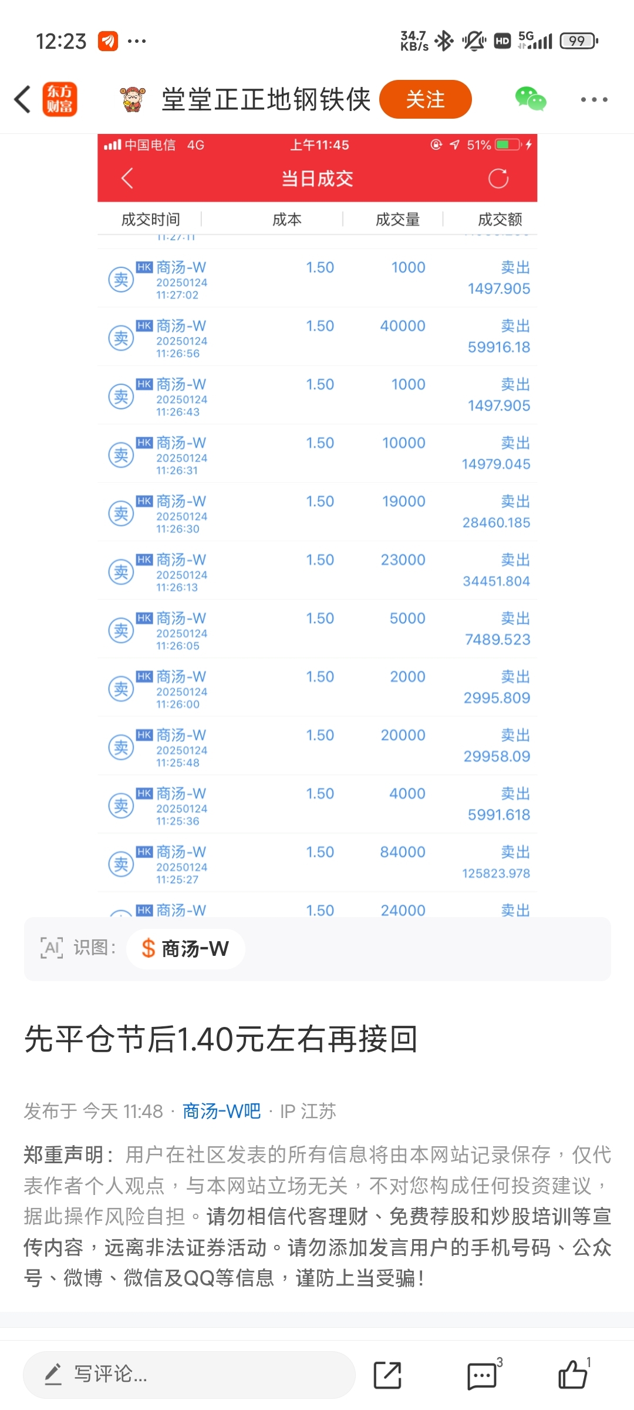The width and height of the screenshot is (634, 1410).
Task: Tap the 成交量 column header in image
Action: tap(397, 220)
